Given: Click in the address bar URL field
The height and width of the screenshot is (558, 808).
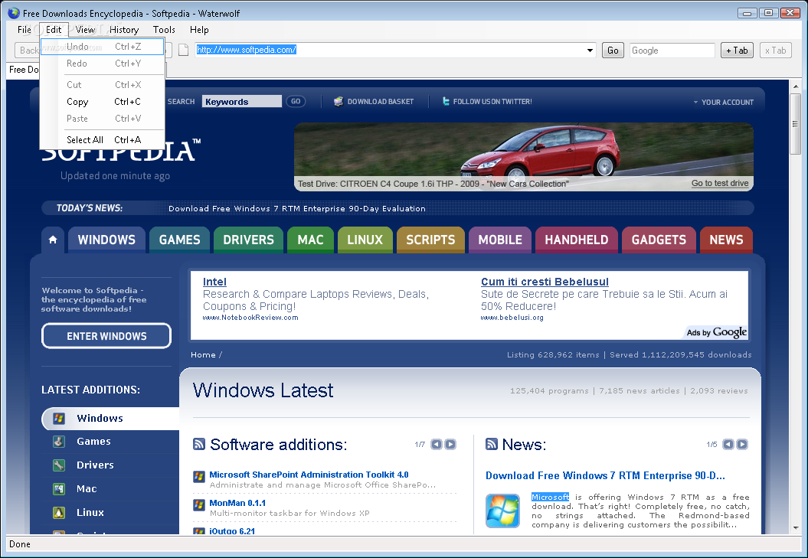Looking at the screenshot, I should pyautogui.click(x=394, y=51).
